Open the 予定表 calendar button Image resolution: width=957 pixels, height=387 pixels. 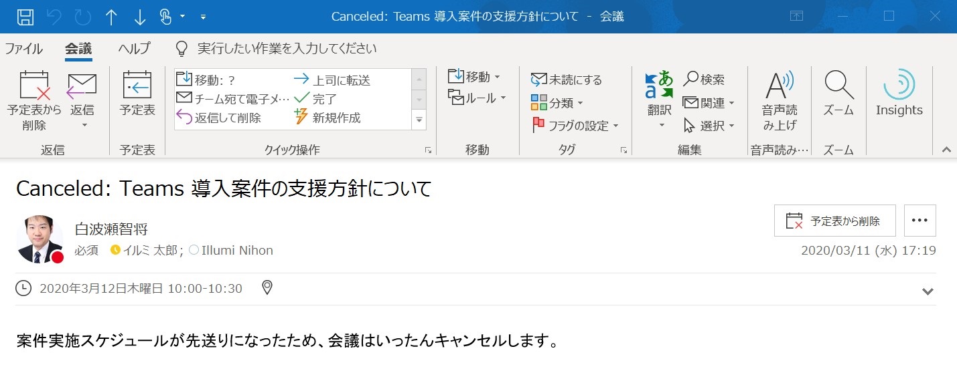pyautogui.click(x=137, y=94)
